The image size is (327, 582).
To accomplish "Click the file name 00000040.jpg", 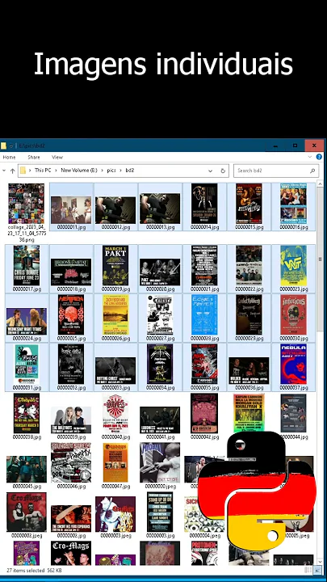I will point(115,437).
